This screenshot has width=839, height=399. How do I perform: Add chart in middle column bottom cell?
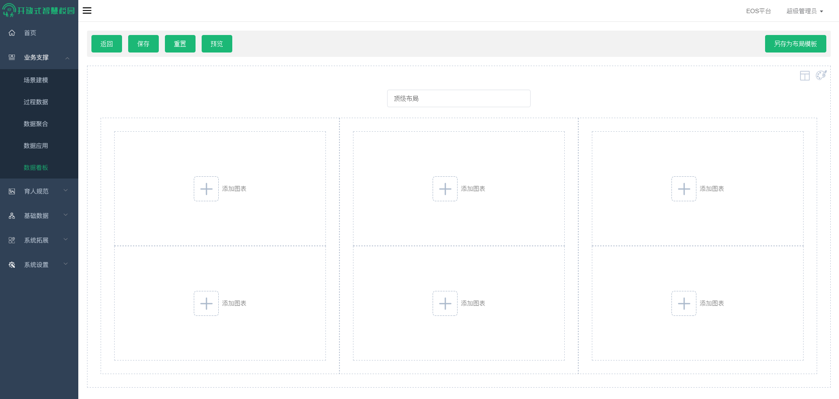point(445,303)
